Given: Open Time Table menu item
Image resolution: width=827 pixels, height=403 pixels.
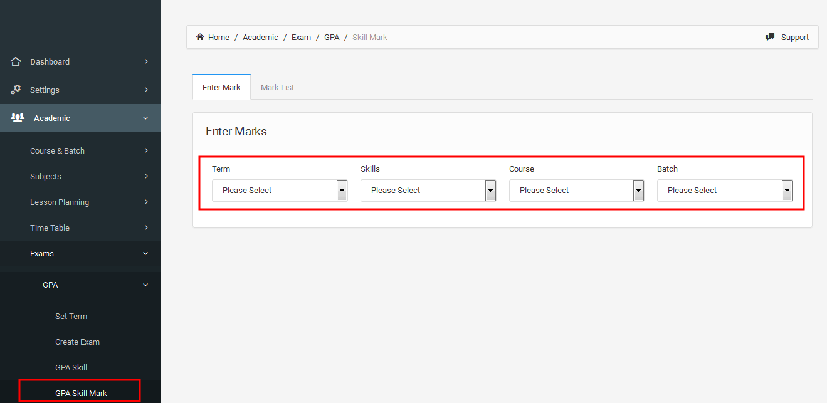Looking at the screenshot, I should pyautogui.click(x=50, y=228).
